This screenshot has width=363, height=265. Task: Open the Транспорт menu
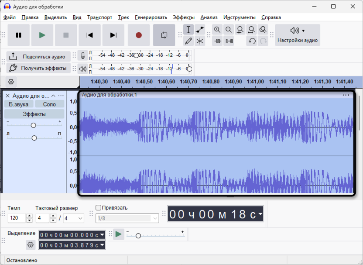coord(99,17)
